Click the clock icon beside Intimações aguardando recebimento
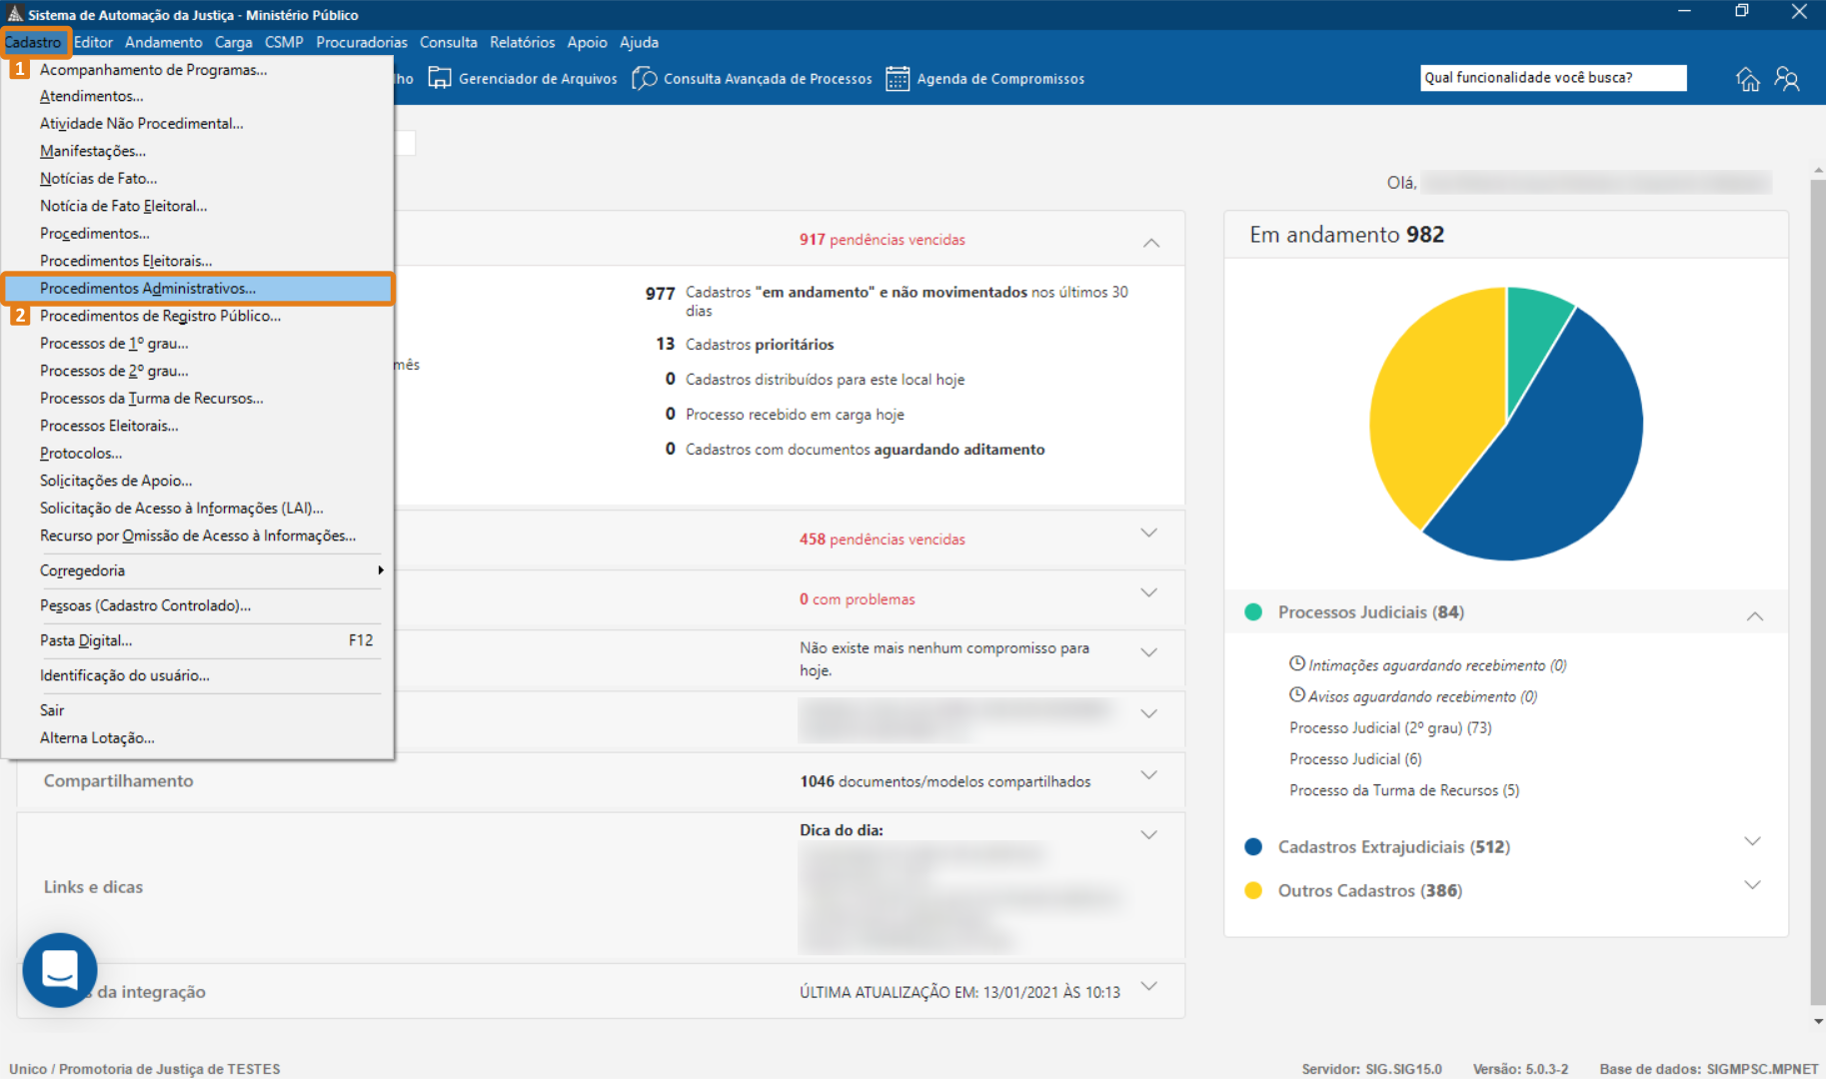The image size is (1826, 1079). (1297, 663)
